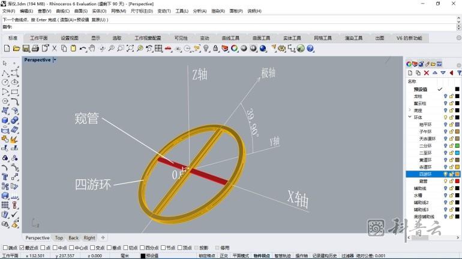Click the new layer icon in layers panel
The image size is (462, 259).
point(410,73)
